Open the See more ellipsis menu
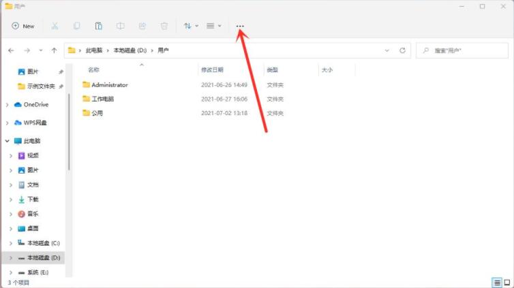Image resolution: width=514 pixels, height=288 pixels. pos(240,26)
